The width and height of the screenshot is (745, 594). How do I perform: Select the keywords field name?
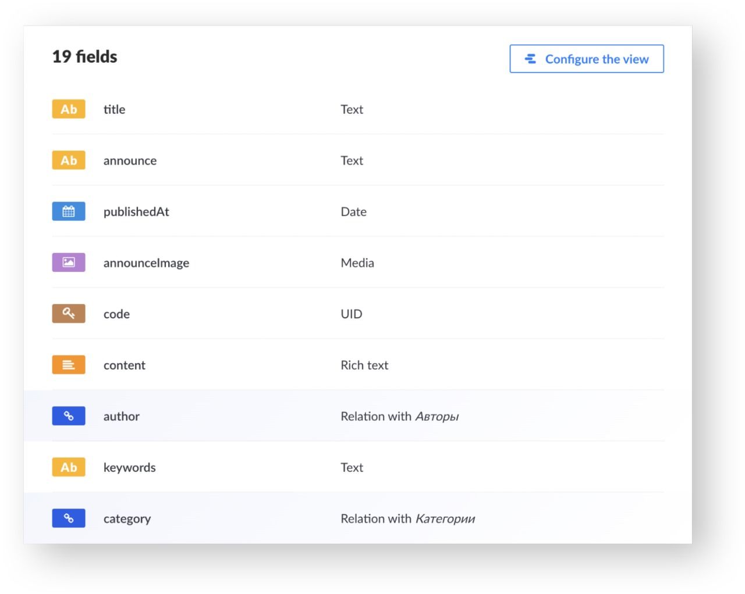[x=129, y=467]
